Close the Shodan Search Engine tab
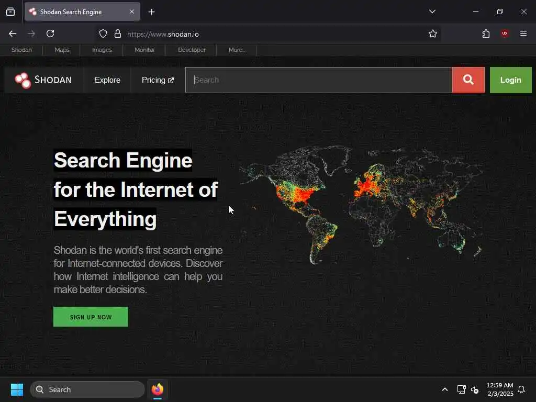The height and width of the screenshot is (402, 536). coord(132,12)
